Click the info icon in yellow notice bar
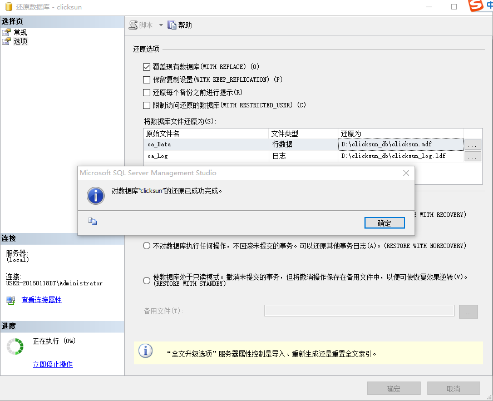The width and height of the screenshot is (493, 401). [x=146, y=351]
